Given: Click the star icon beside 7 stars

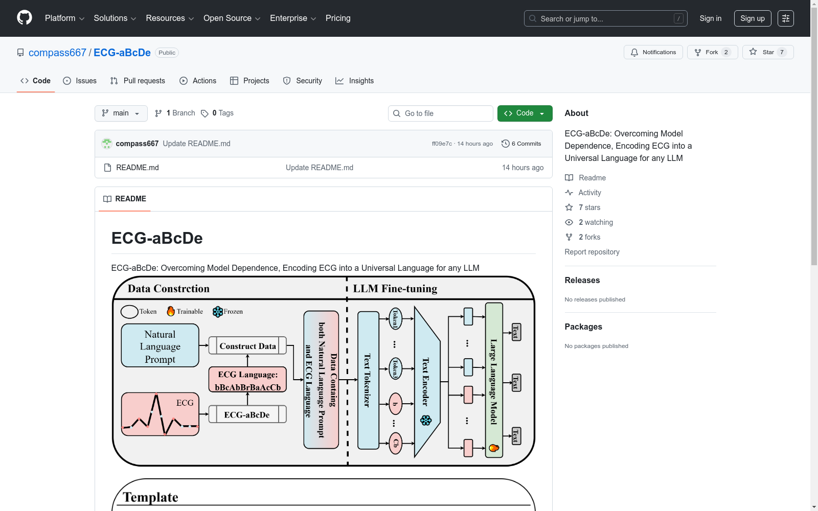Looking at the screenshot, I should [569, 207].
